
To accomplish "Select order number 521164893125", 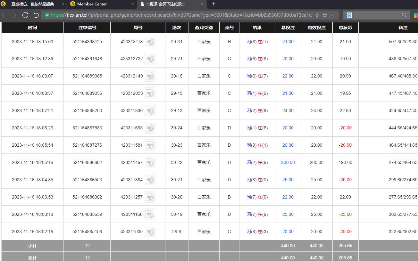I will pos(87,42).
